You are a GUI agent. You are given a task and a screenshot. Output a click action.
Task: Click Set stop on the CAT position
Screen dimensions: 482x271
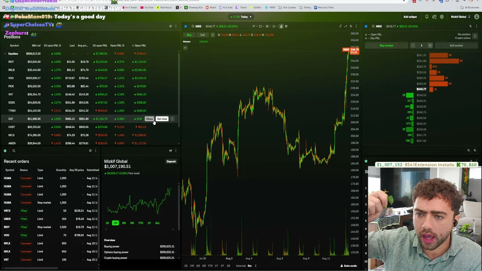162,119
